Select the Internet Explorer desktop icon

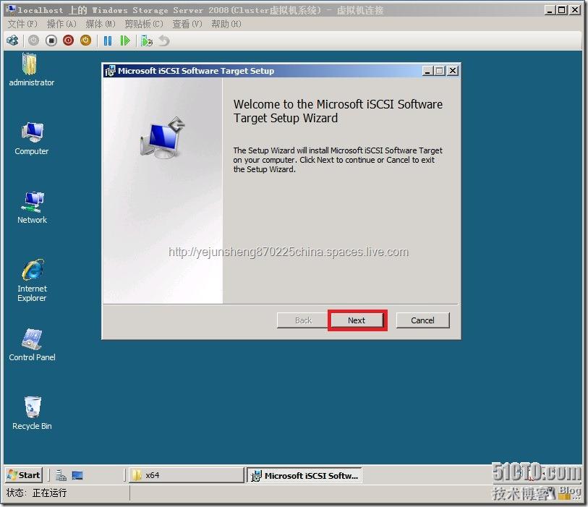pyautogui.click(x=32, y=281)
